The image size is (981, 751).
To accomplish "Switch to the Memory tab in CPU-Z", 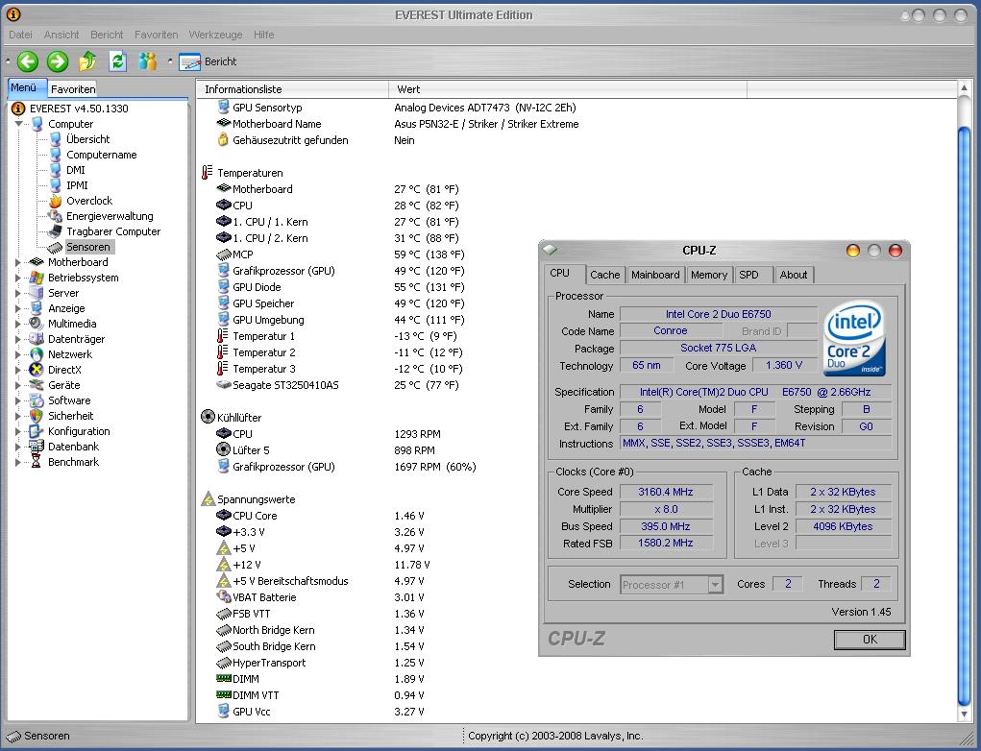I will (x=709, y=275).
